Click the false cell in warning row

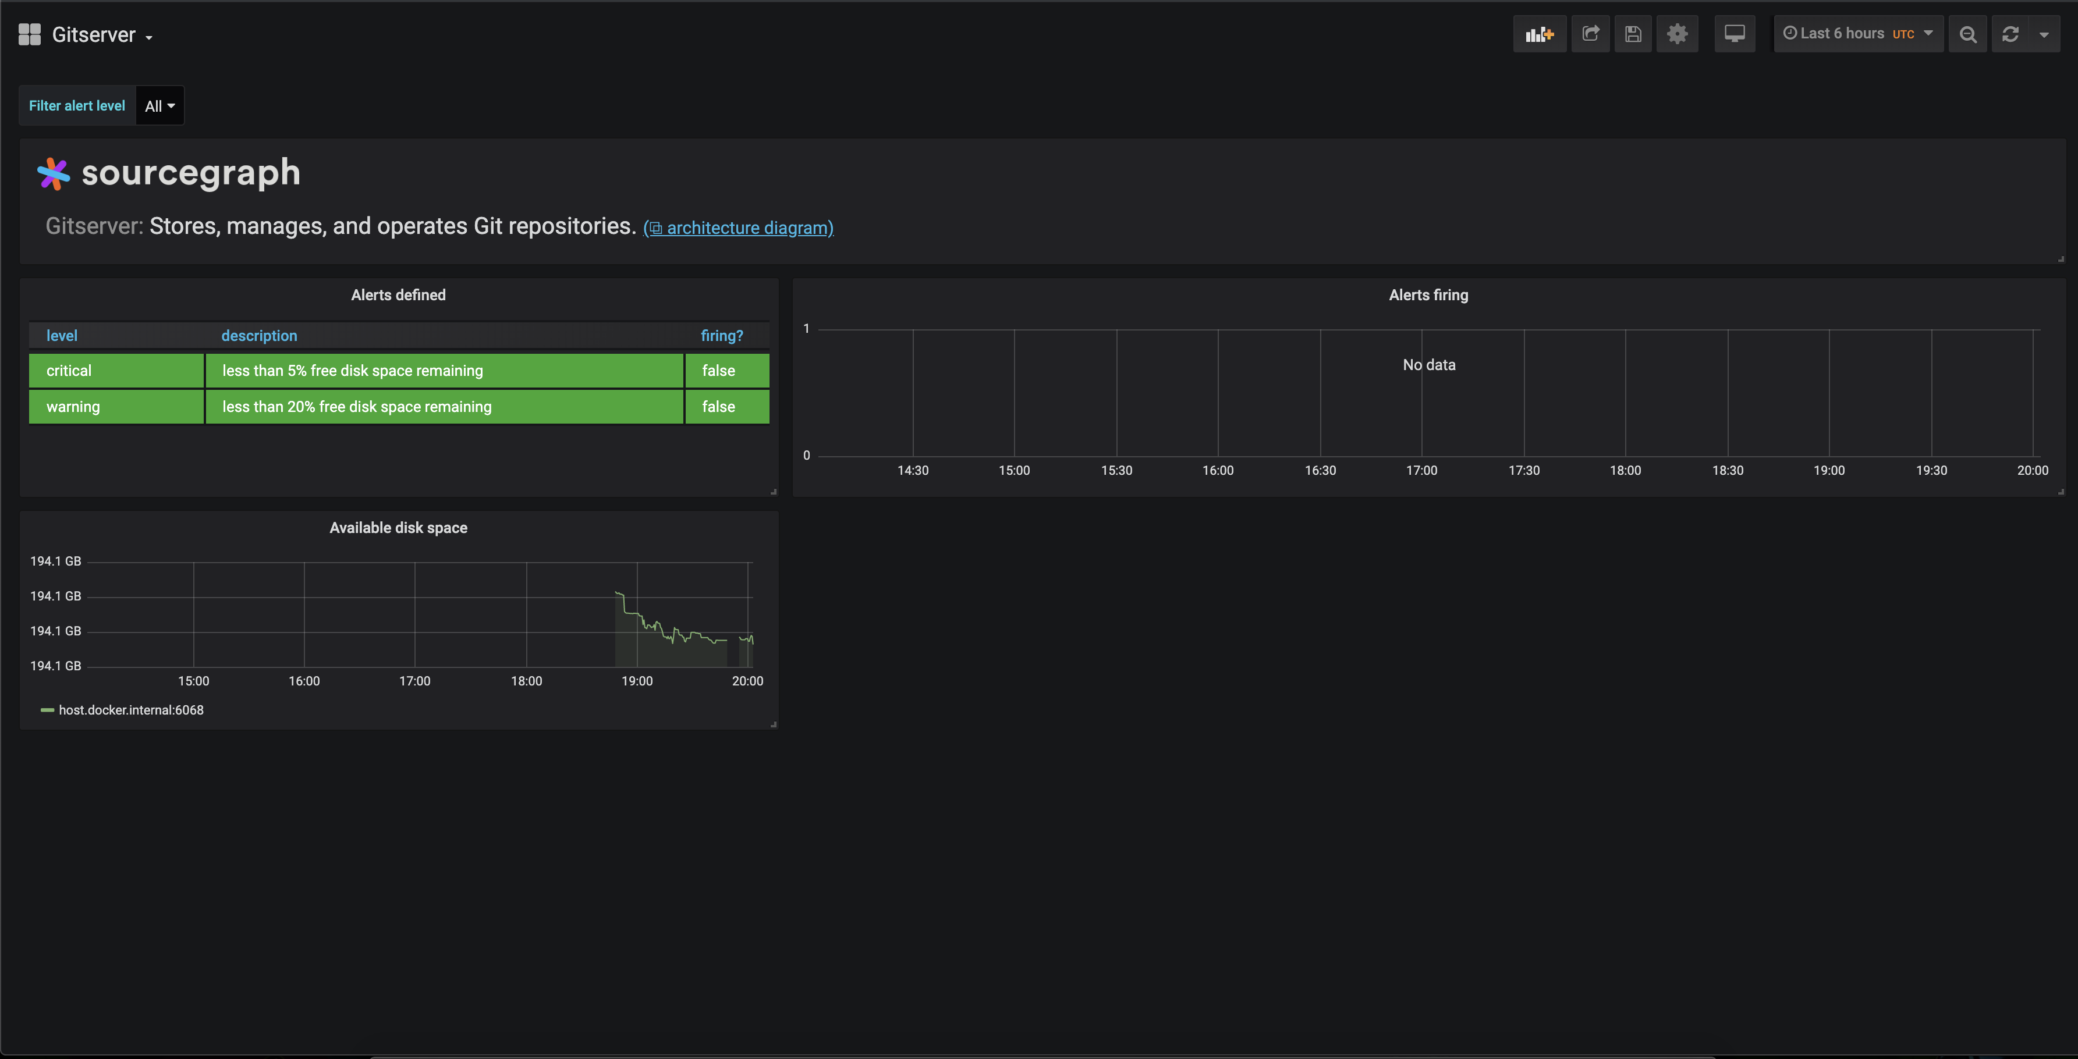[727, 407]
